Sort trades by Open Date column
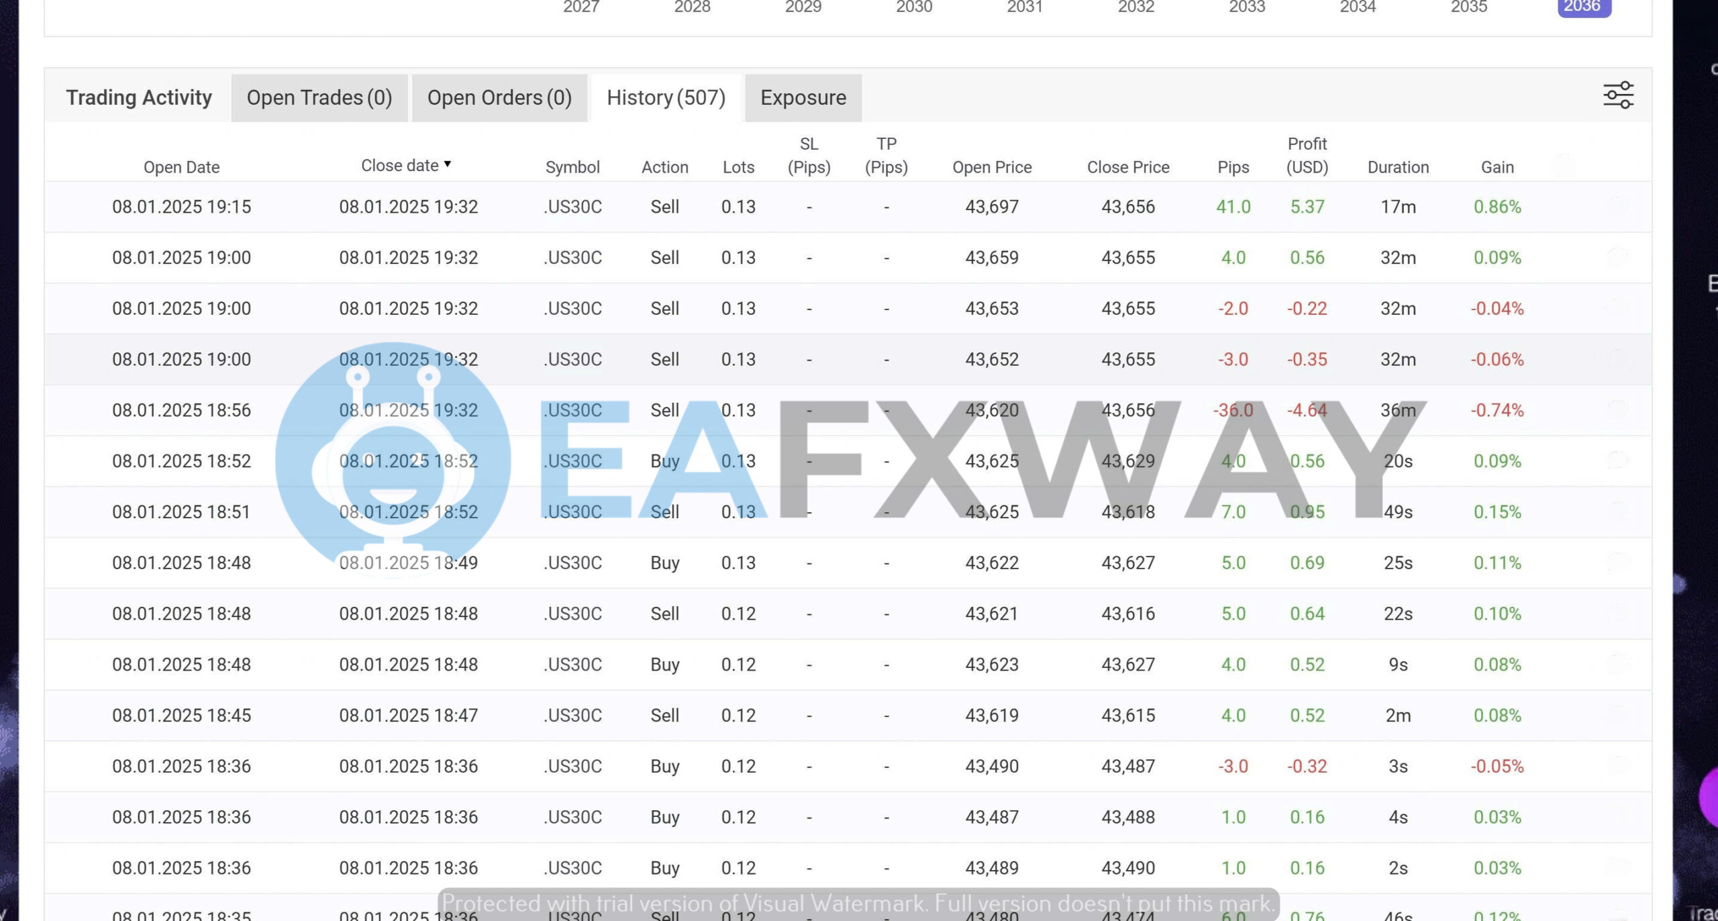Screen dimensions: 1718x921 pyautogui.click(x=181, y=166)
